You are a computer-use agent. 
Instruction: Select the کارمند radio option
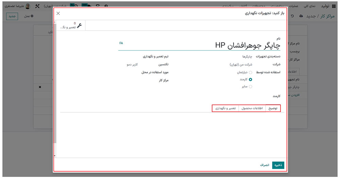(251, 80)
